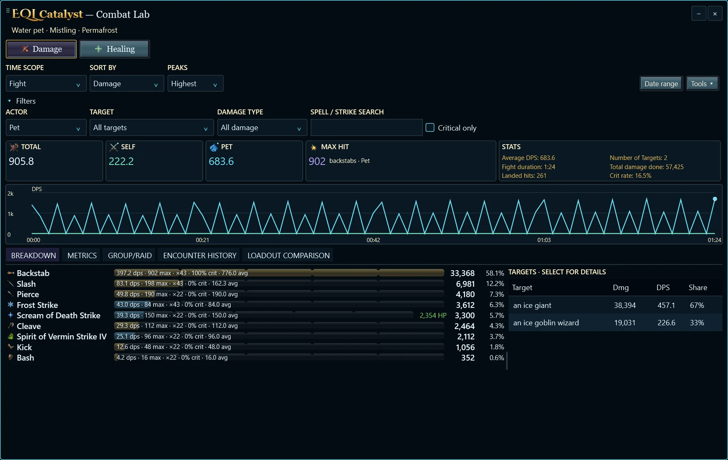Click the PET card icon
This screenshot has height=460, width=728.
pos(214,147)
